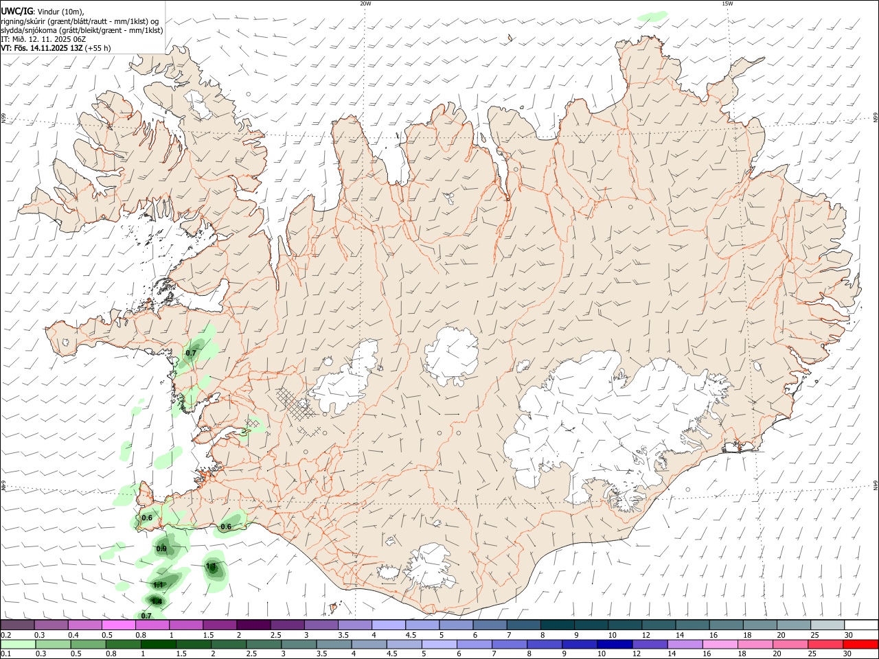Pick the 0.8 snow legend swatch
879x659 pixels.
(152, 625)
